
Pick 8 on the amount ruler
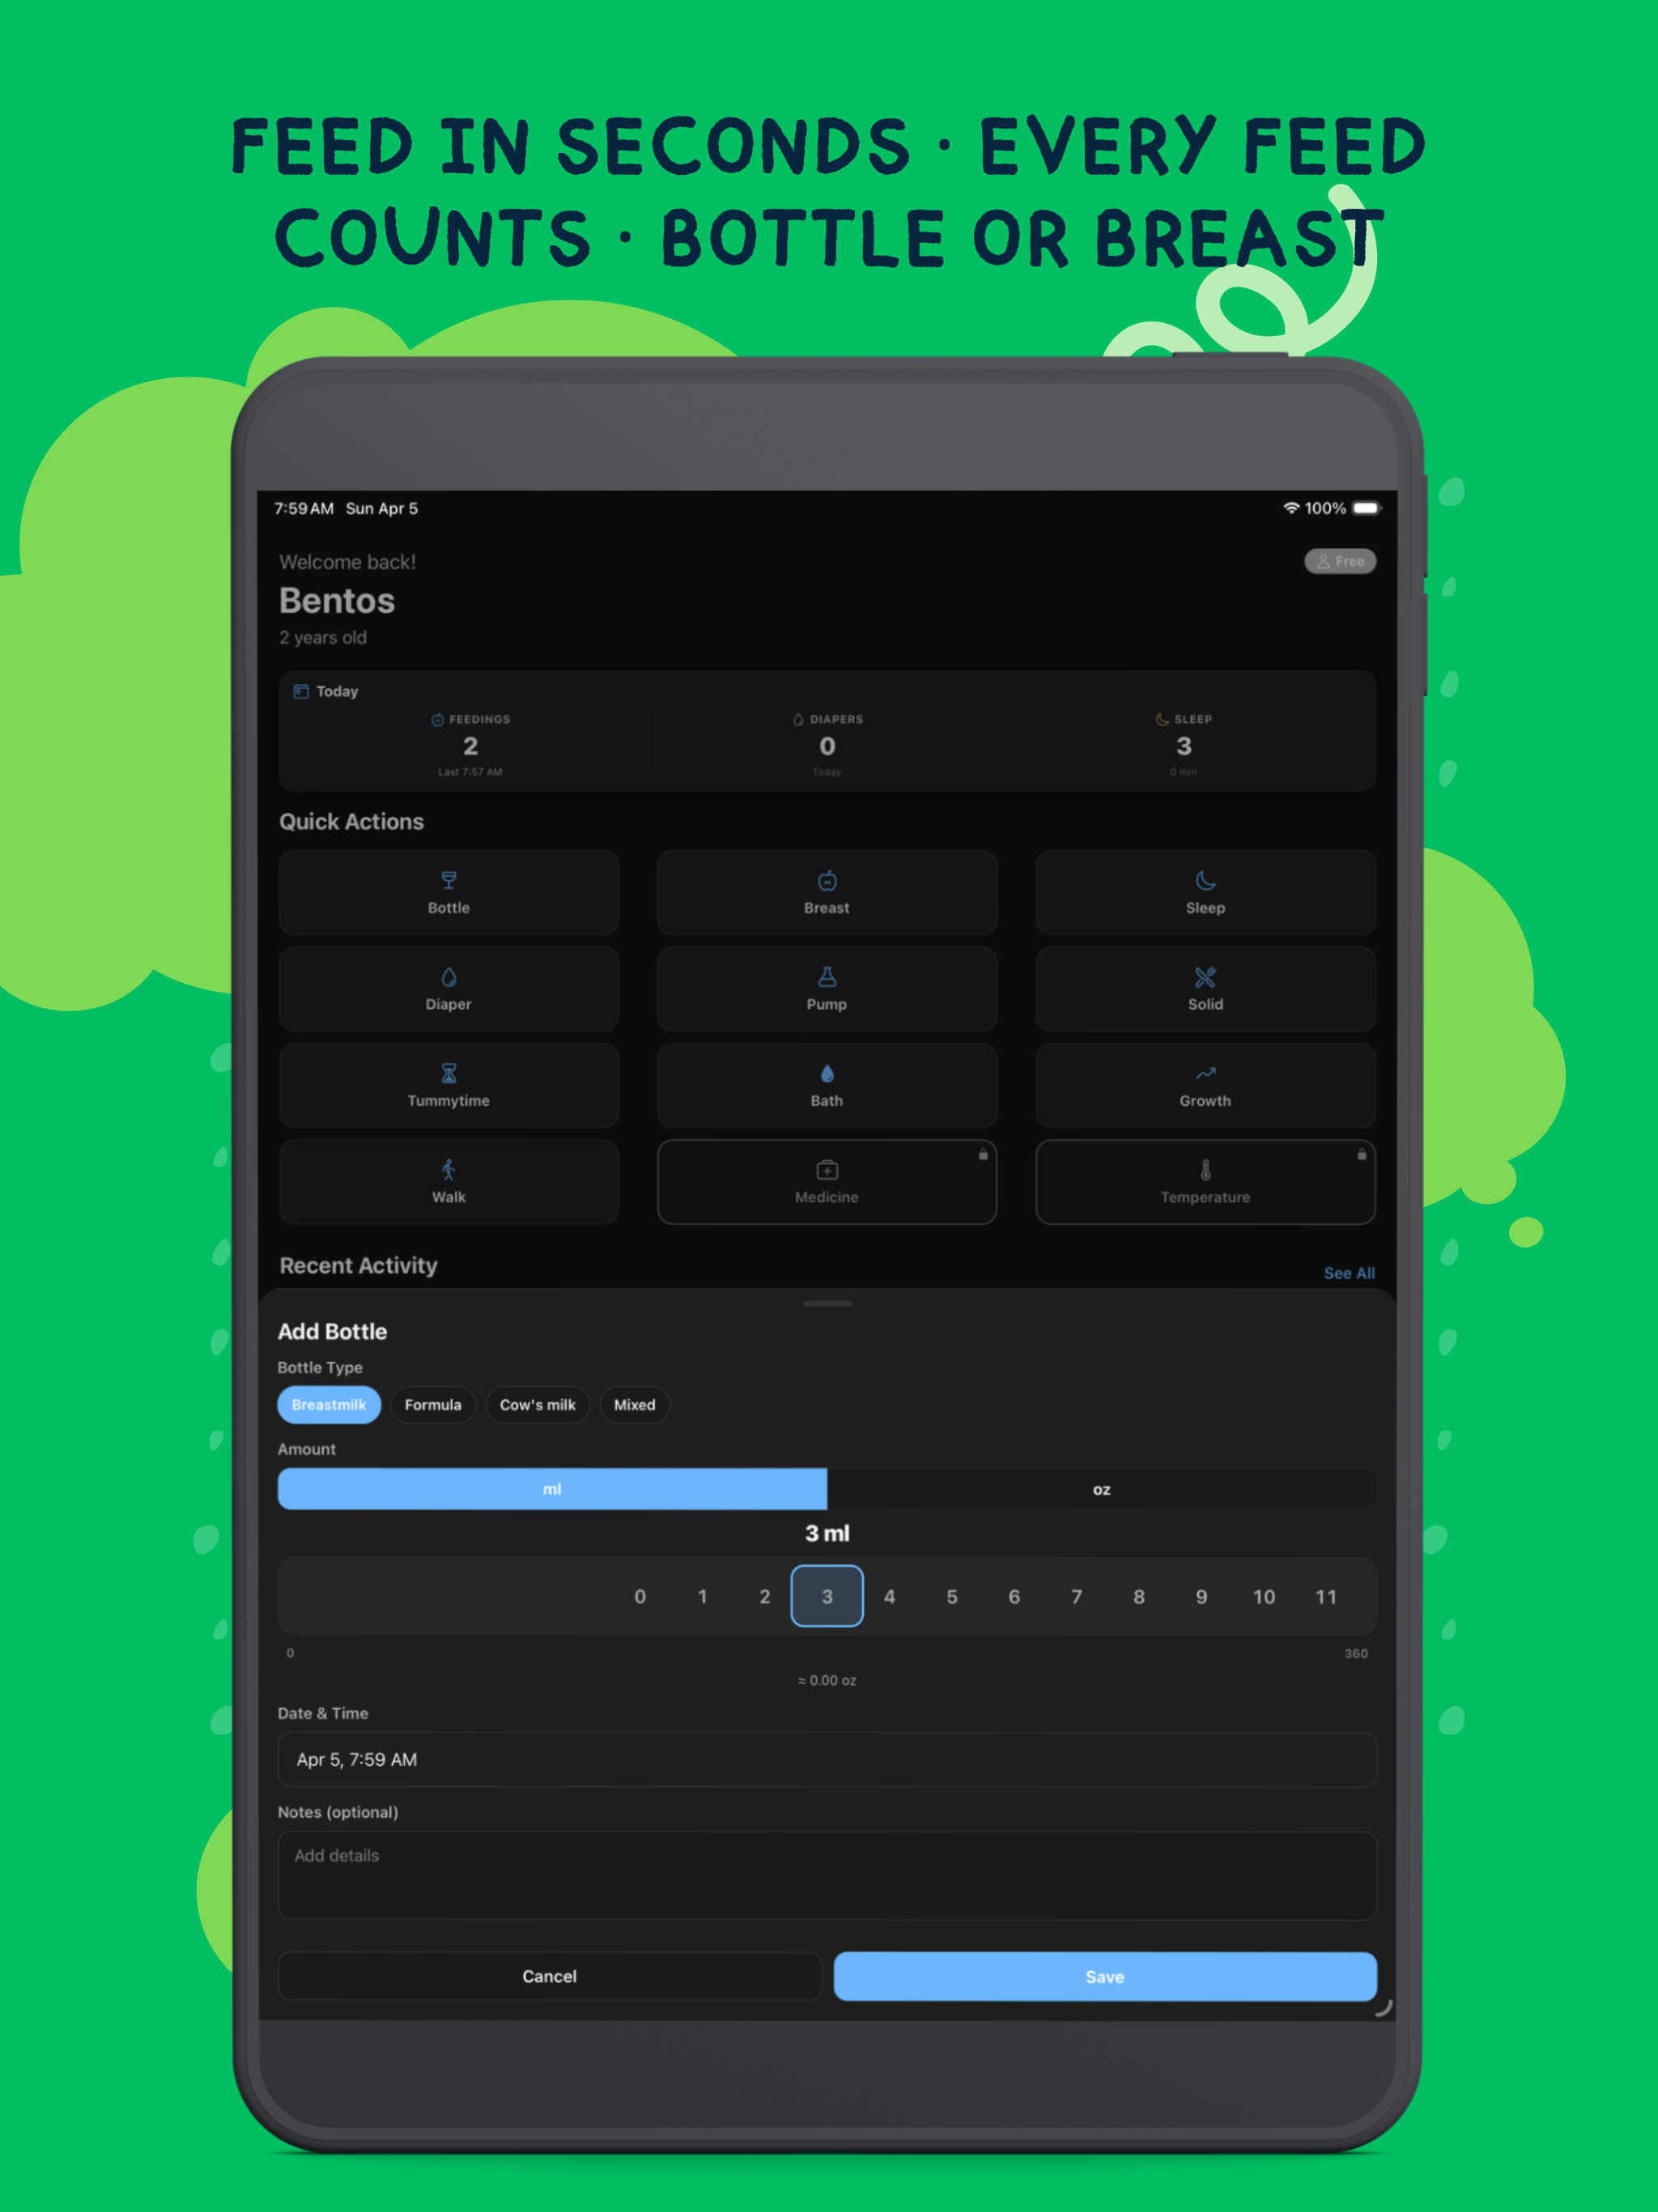tap(1139, 1597)
